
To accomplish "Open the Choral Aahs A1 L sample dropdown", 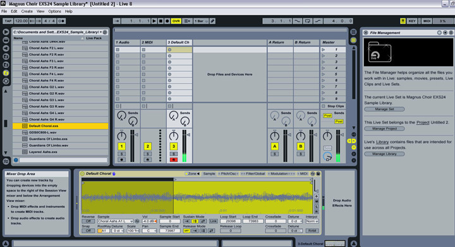I will point(115,221).
